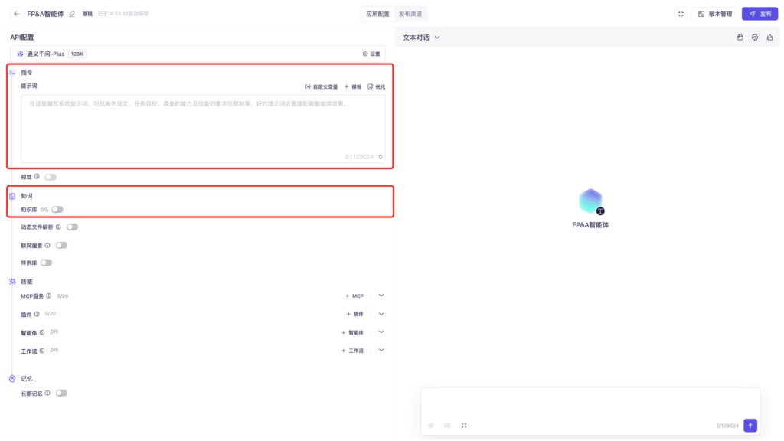Screen dimensions: 784x441
Task: Click the pencil icon to rename FP&A智能体
Action: (x=72, y=14)
